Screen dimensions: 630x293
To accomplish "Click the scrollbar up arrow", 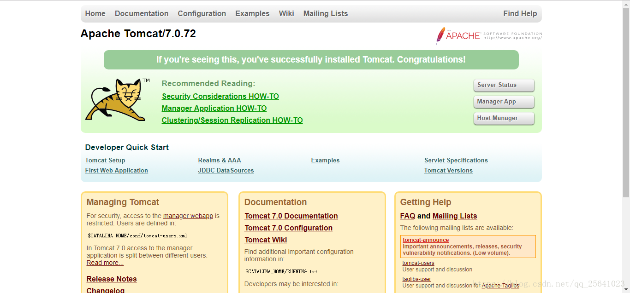I will [x=626, y=4].
